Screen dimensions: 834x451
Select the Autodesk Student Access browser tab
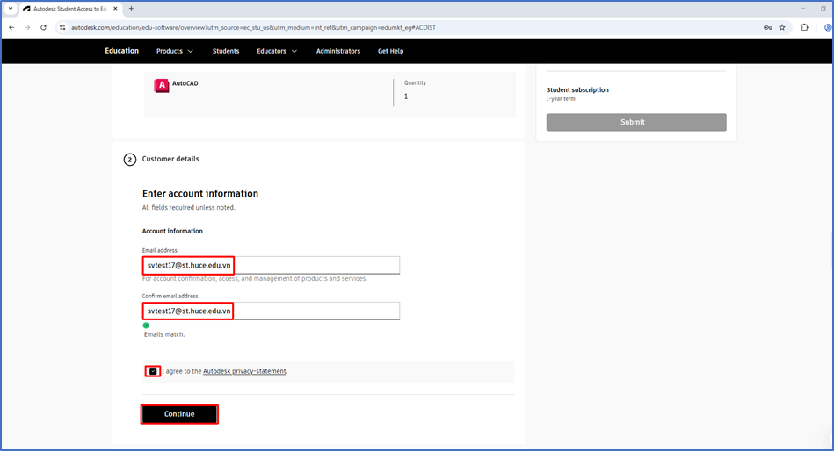point(69,9)
